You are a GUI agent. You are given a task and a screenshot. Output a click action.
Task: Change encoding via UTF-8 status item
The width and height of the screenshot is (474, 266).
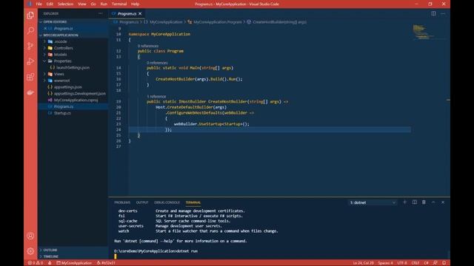pyautogui.click(x=402, y=263)
